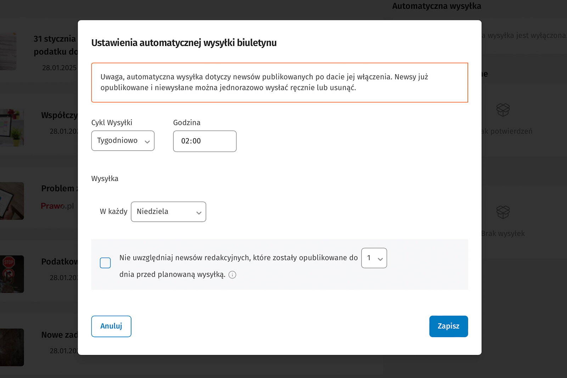This screenshot has height=378, width=567.
Task: Click the box icon above potwierdzeń text
Action: tap(503, 110)
